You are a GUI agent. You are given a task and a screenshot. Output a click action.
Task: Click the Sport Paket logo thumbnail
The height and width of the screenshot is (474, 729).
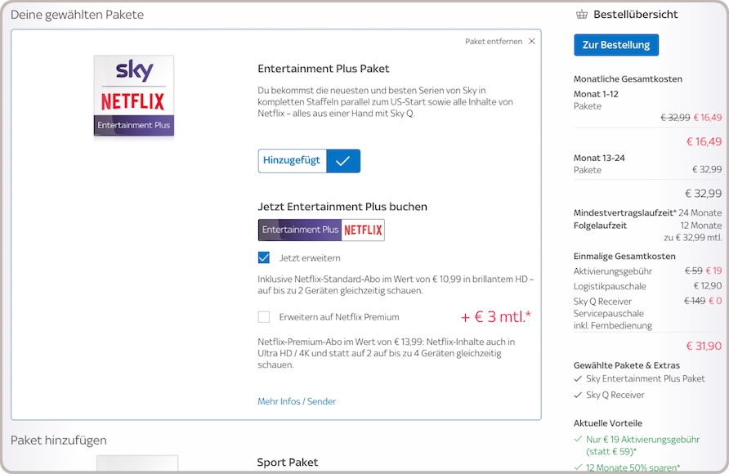pos(137,463)
